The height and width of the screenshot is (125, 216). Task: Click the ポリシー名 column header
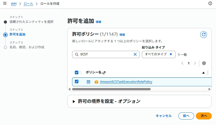point(93,72)
